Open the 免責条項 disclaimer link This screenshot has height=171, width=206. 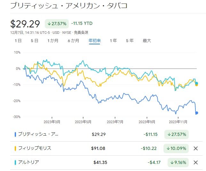tap(82, 32)
